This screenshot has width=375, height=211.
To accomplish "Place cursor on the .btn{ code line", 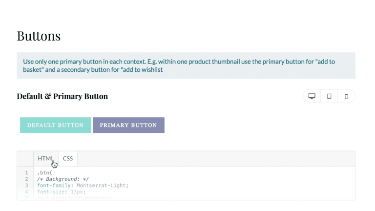I will pos(45,173).
